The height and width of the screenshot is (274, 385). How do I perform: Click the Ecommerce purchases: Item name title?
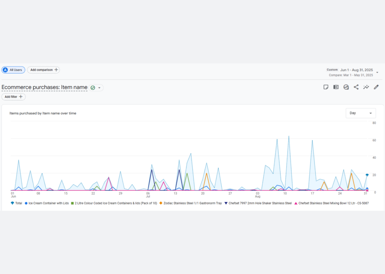click(x=44, y=88)
